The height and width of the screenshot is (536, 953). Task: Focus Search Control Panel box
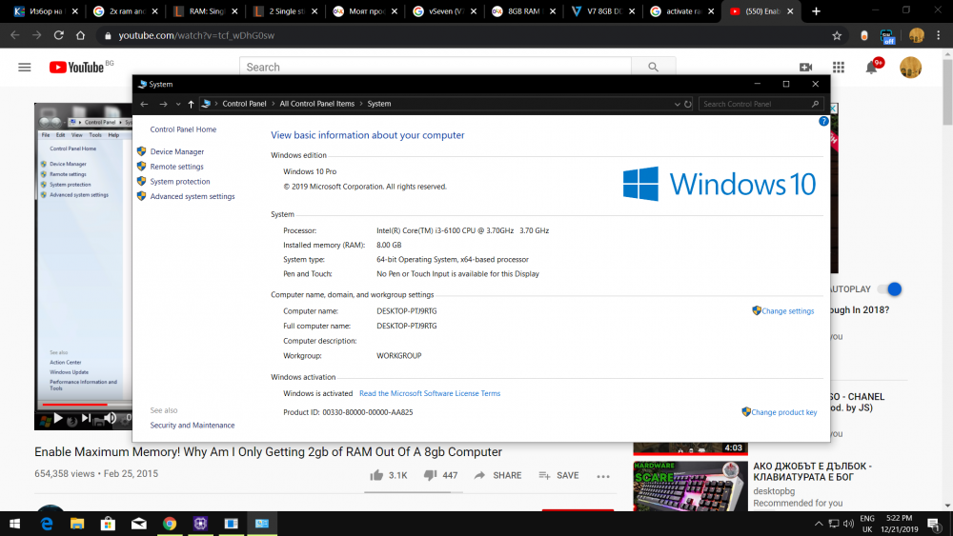click(x=760, y=104)
